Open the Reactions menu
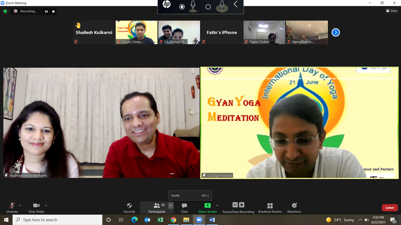This screenshot has height=225, width=401. (x=294, y=207)
